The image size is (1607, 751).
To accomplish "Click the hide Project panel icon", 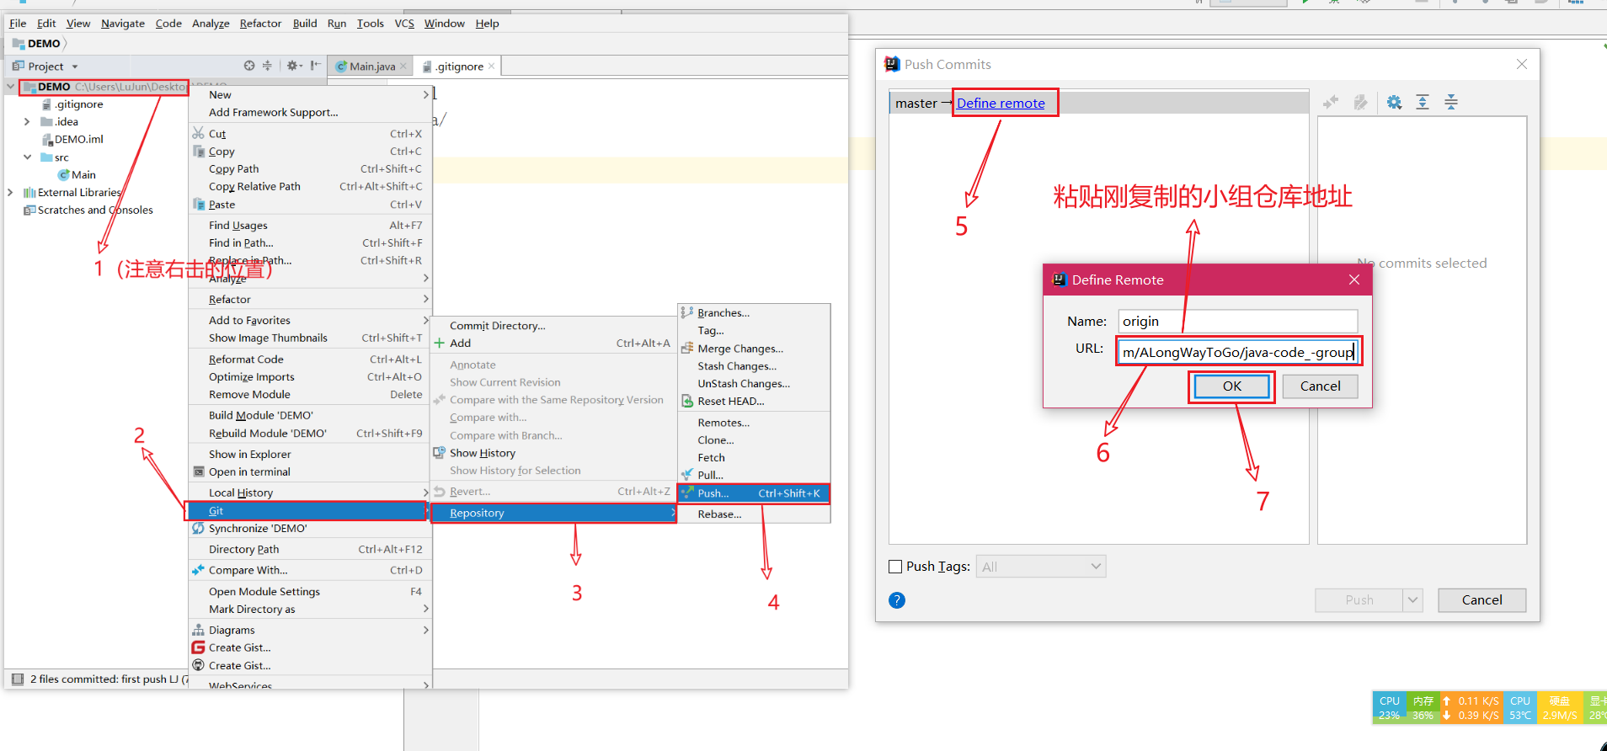I will point(315,66).
